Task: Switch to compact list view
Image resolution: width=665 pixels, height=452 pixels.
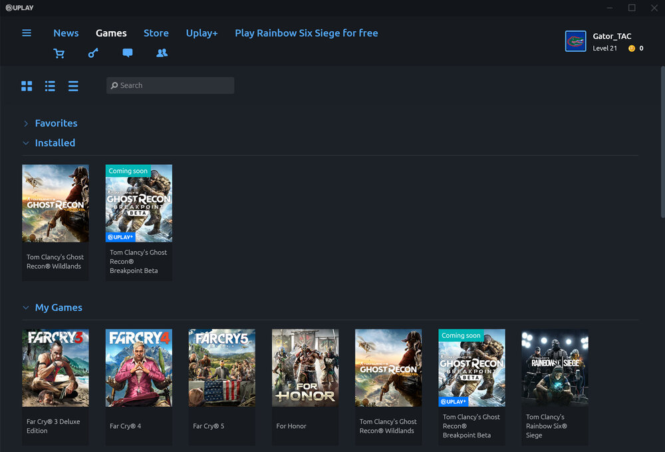Action: click(73, 86)
